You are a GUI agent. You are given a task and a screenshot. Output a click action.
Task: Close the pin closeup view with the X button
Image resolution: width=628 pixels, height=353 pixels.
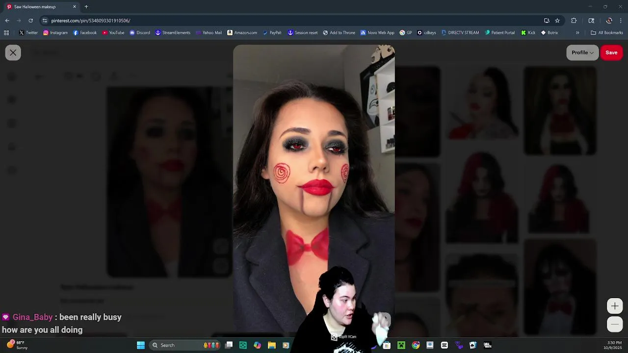coord(13,52)
